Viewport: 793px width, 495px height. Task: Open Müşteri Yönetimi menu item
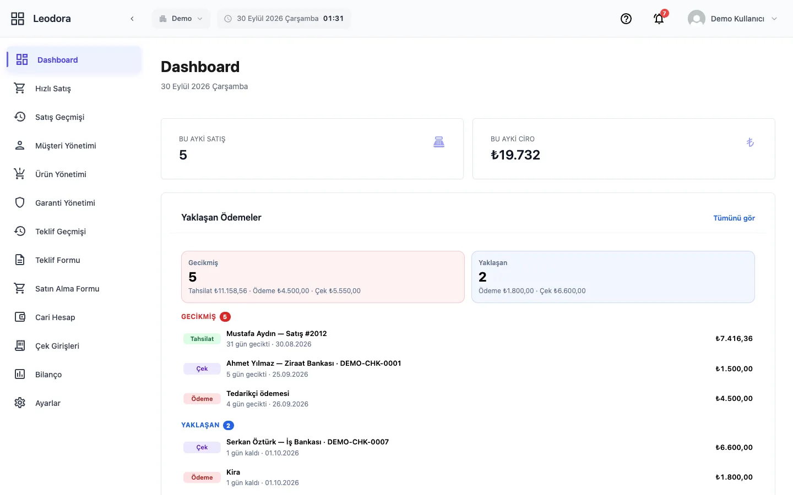pyautogui.click(x=74, y=146)
